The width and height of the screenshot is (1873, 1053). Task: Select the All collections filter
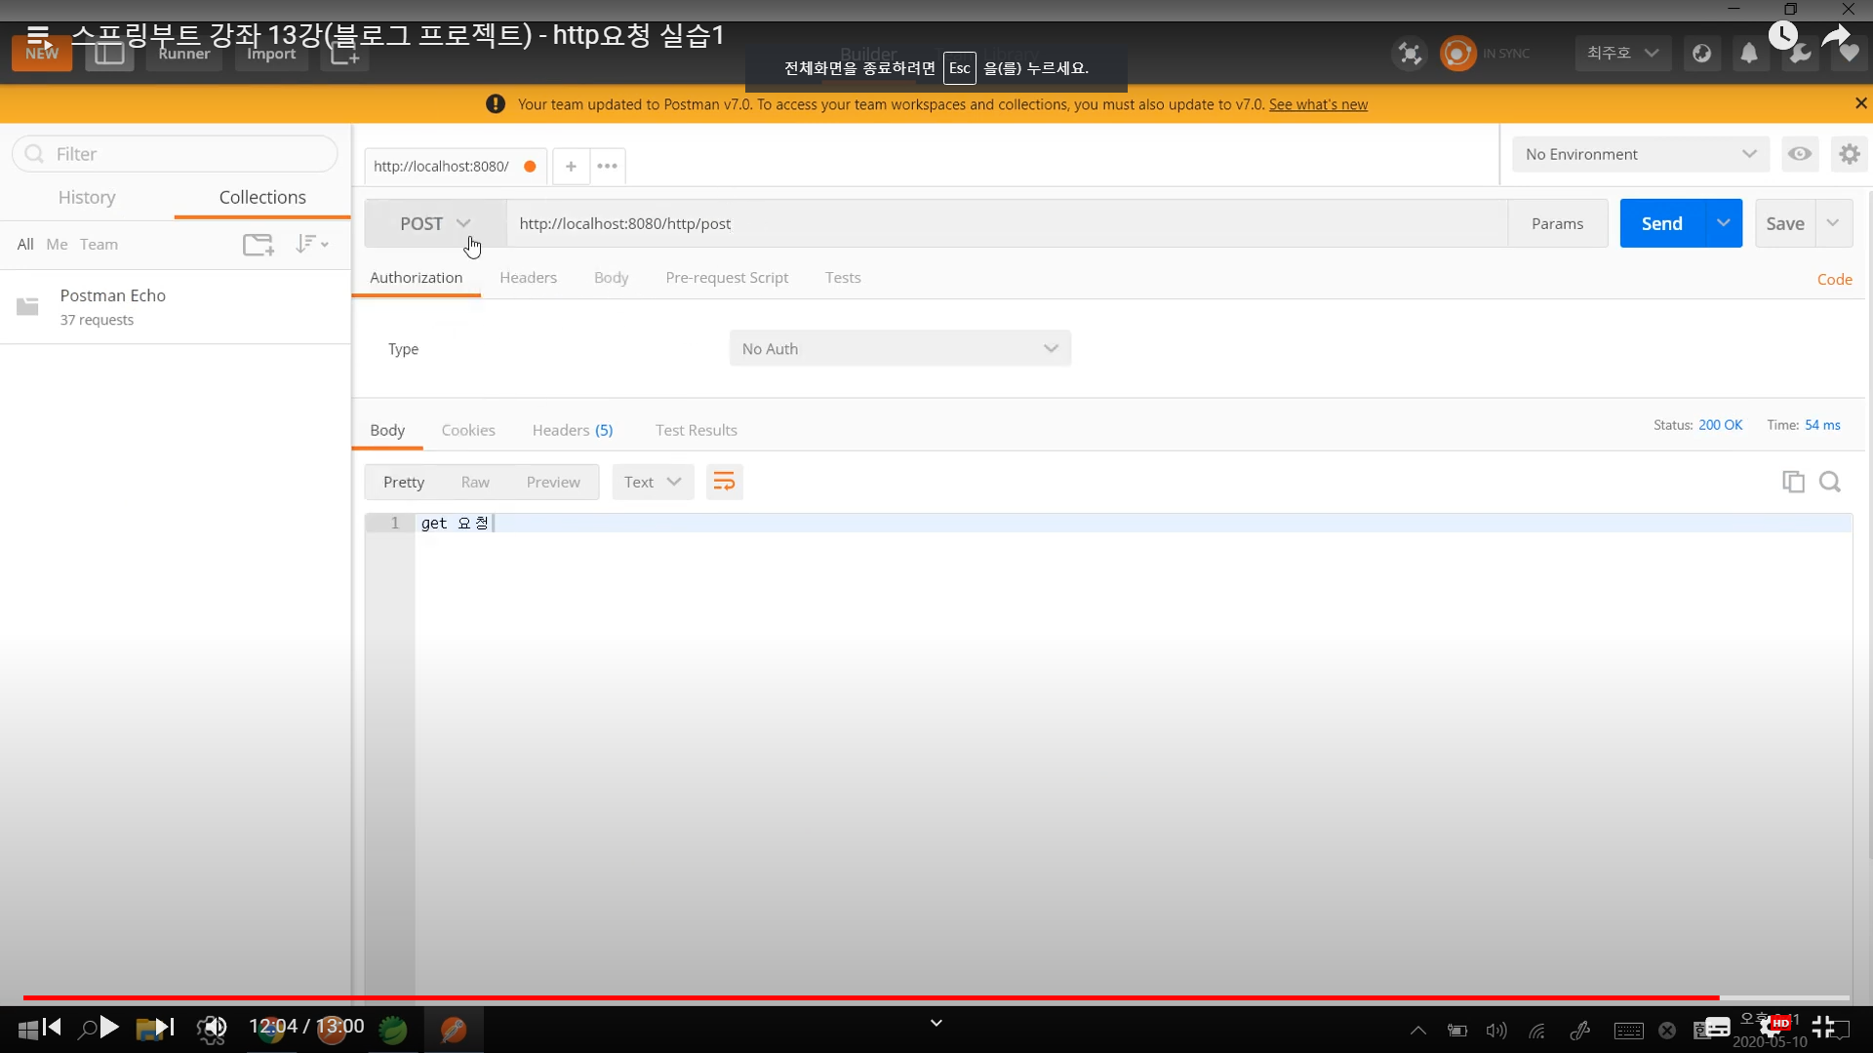25,244
